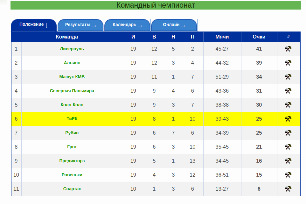Click the Очки column header

259,37
